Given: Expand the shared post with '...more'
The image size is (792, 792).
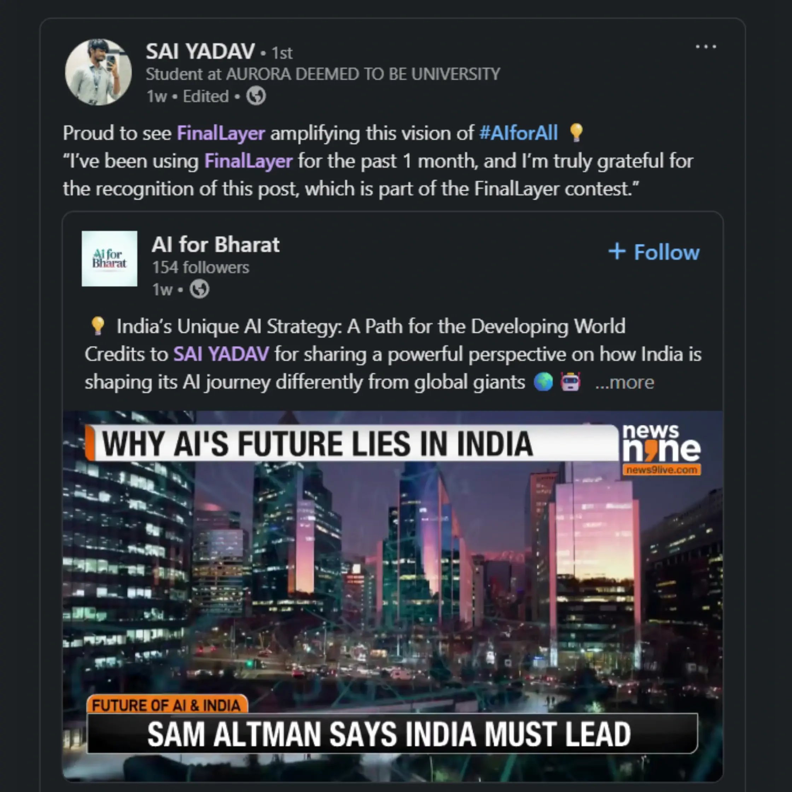Looking at the screenshot, I should pos(624,383).
